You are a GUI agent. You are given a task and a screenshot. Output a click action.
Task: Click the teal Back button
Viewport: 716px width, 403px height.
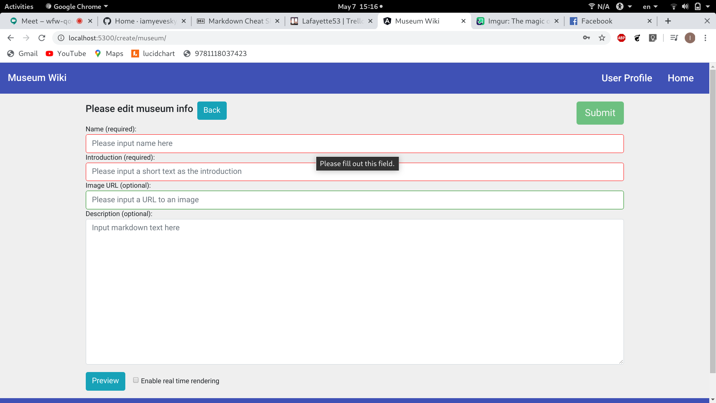coord(212,110)
